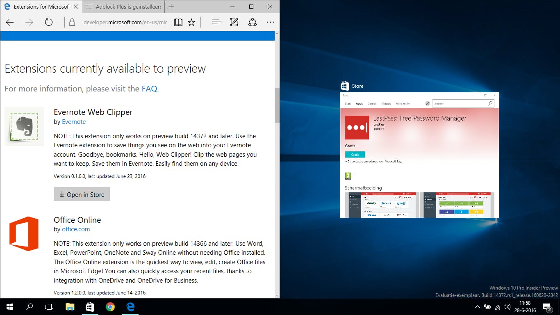Click the Version 1.2.0.0 update text

100,293
